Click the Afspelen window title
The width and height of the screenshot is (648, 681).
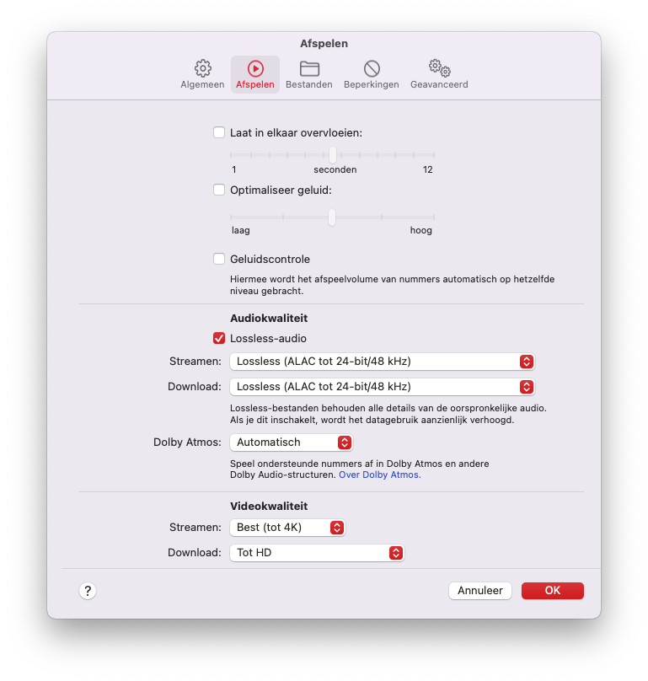point(324,44)
